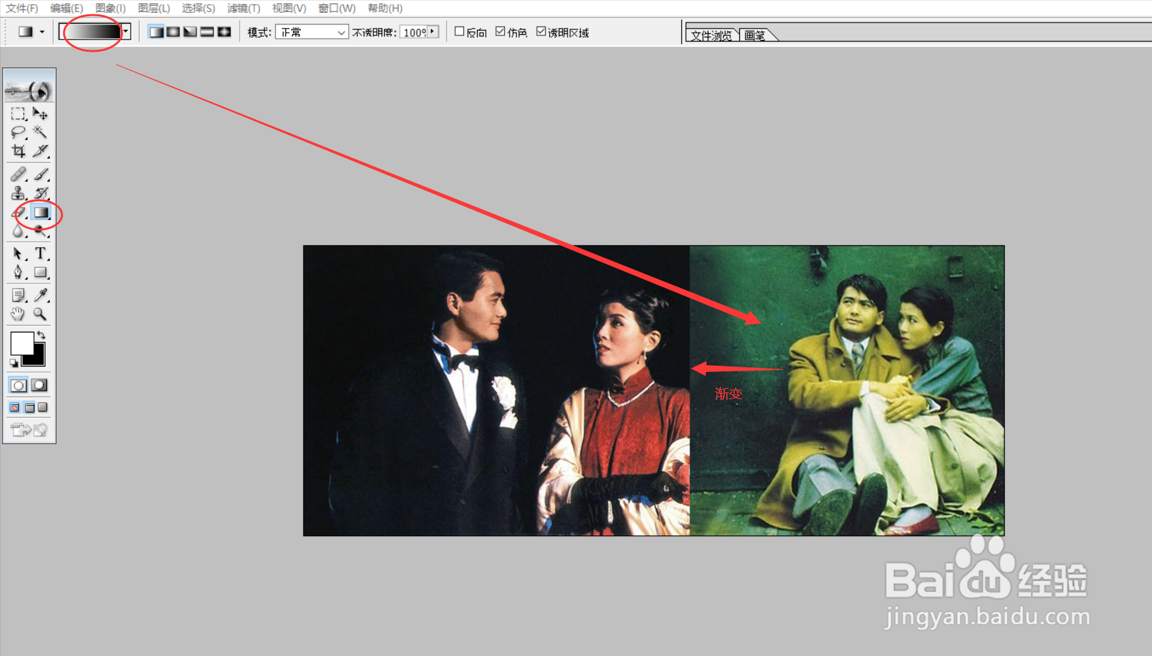
Task: Select the Pen tool
Action: point(18,272)
